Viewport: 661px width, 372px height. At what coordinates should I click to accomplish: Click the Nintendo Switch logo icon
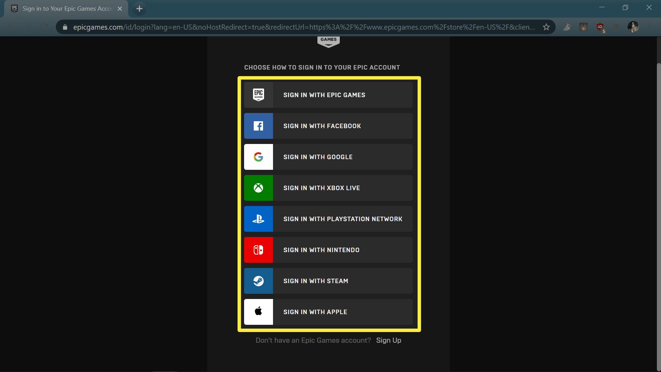click(x=258, y=250)
